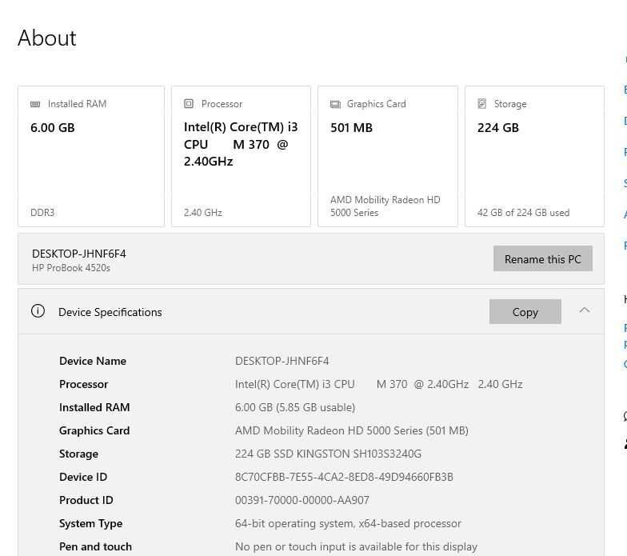Click the Installed RAM card heading

coord(77,104)
